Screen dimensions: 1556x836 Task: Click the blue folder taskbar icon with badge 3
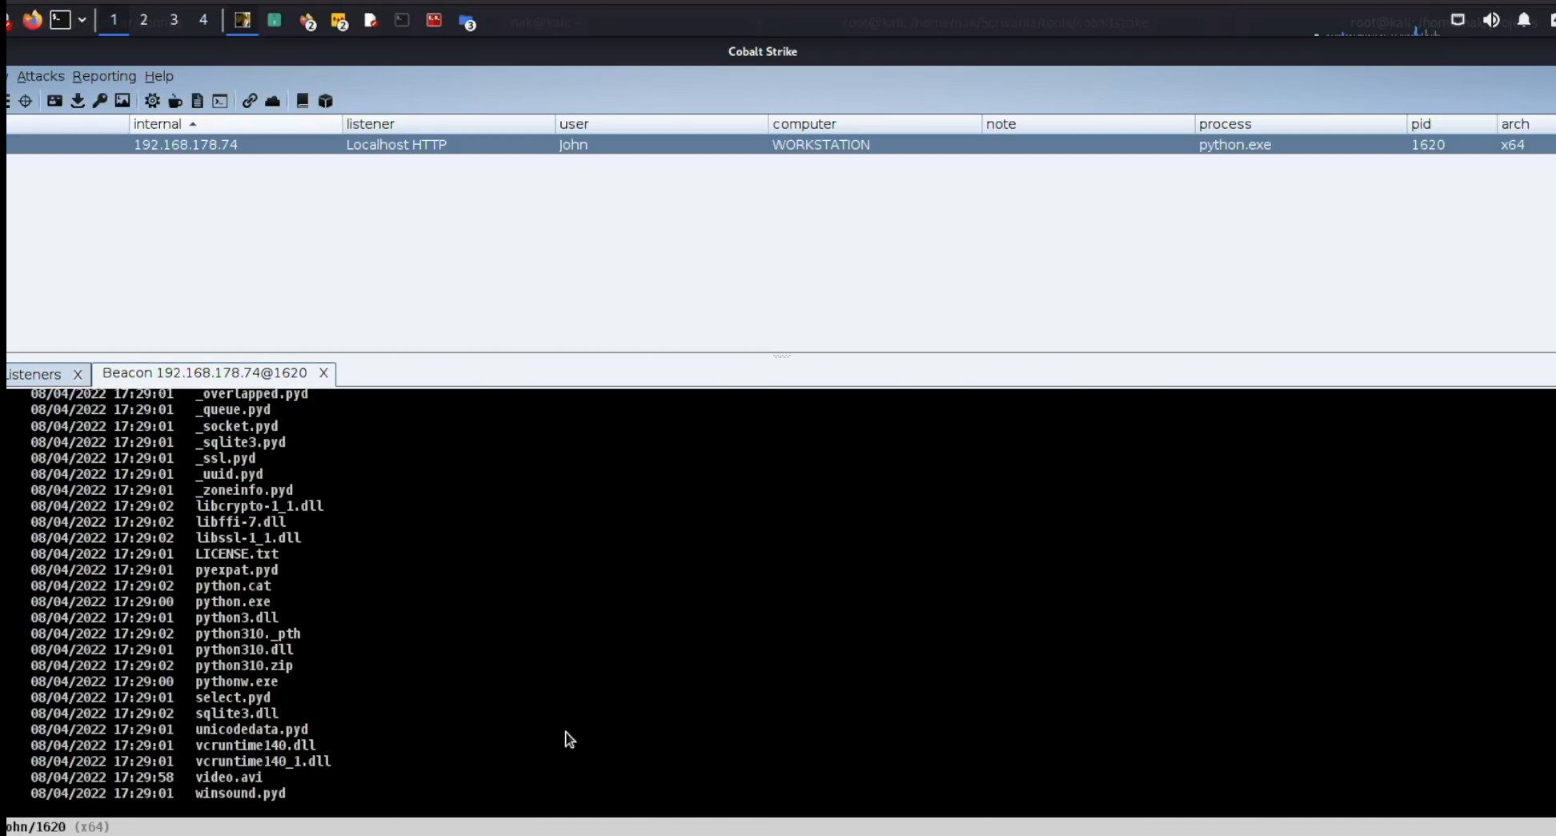(x=467, y=22)
